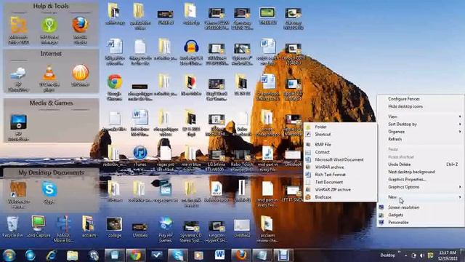Select the collage image on the desktop

(x=115, y=227)
